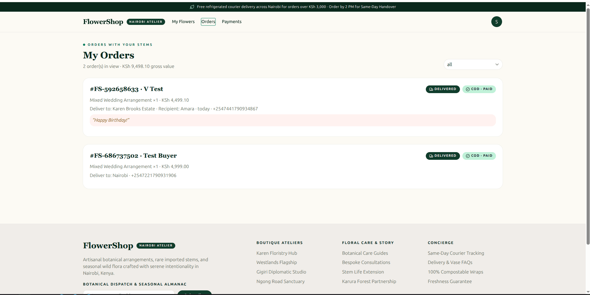Click the COD Paid badge on V Test order
Image resolution: width=590 pixels, height=295 pixels.
click(479, 89)
